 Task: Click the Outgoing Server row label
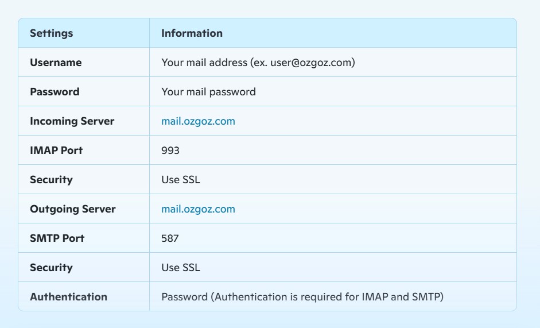72,209
